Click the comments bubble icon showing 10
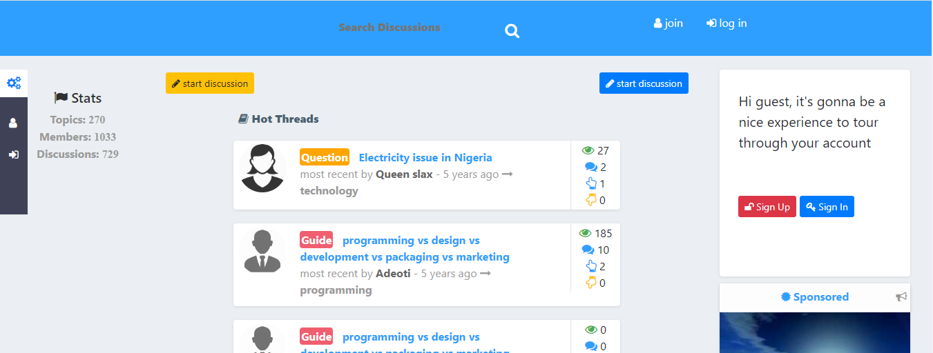Viewport: 933px width, 353px height. pyautogui.click(x=588, y=250)
